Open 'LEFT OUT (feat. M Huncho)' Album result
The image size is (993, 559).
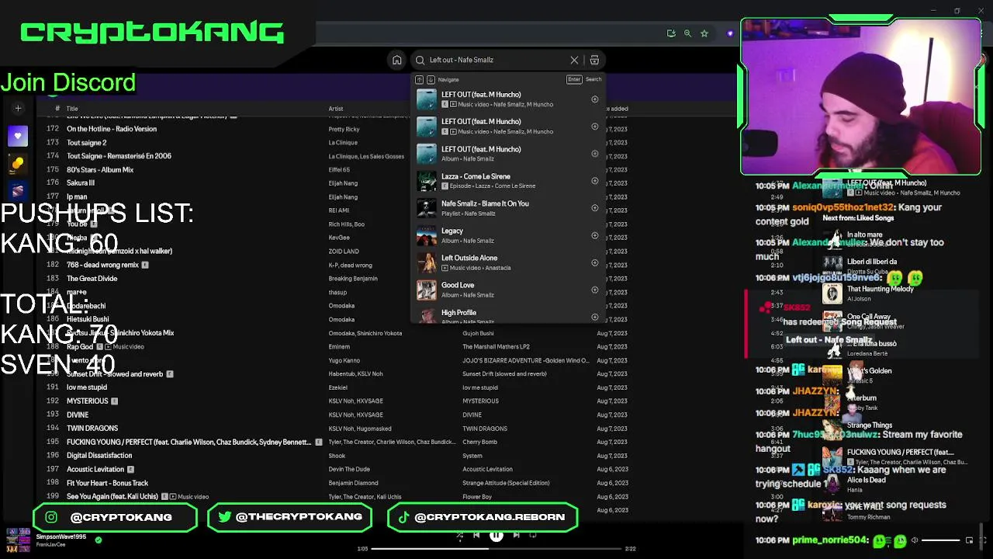coord(509,154)
